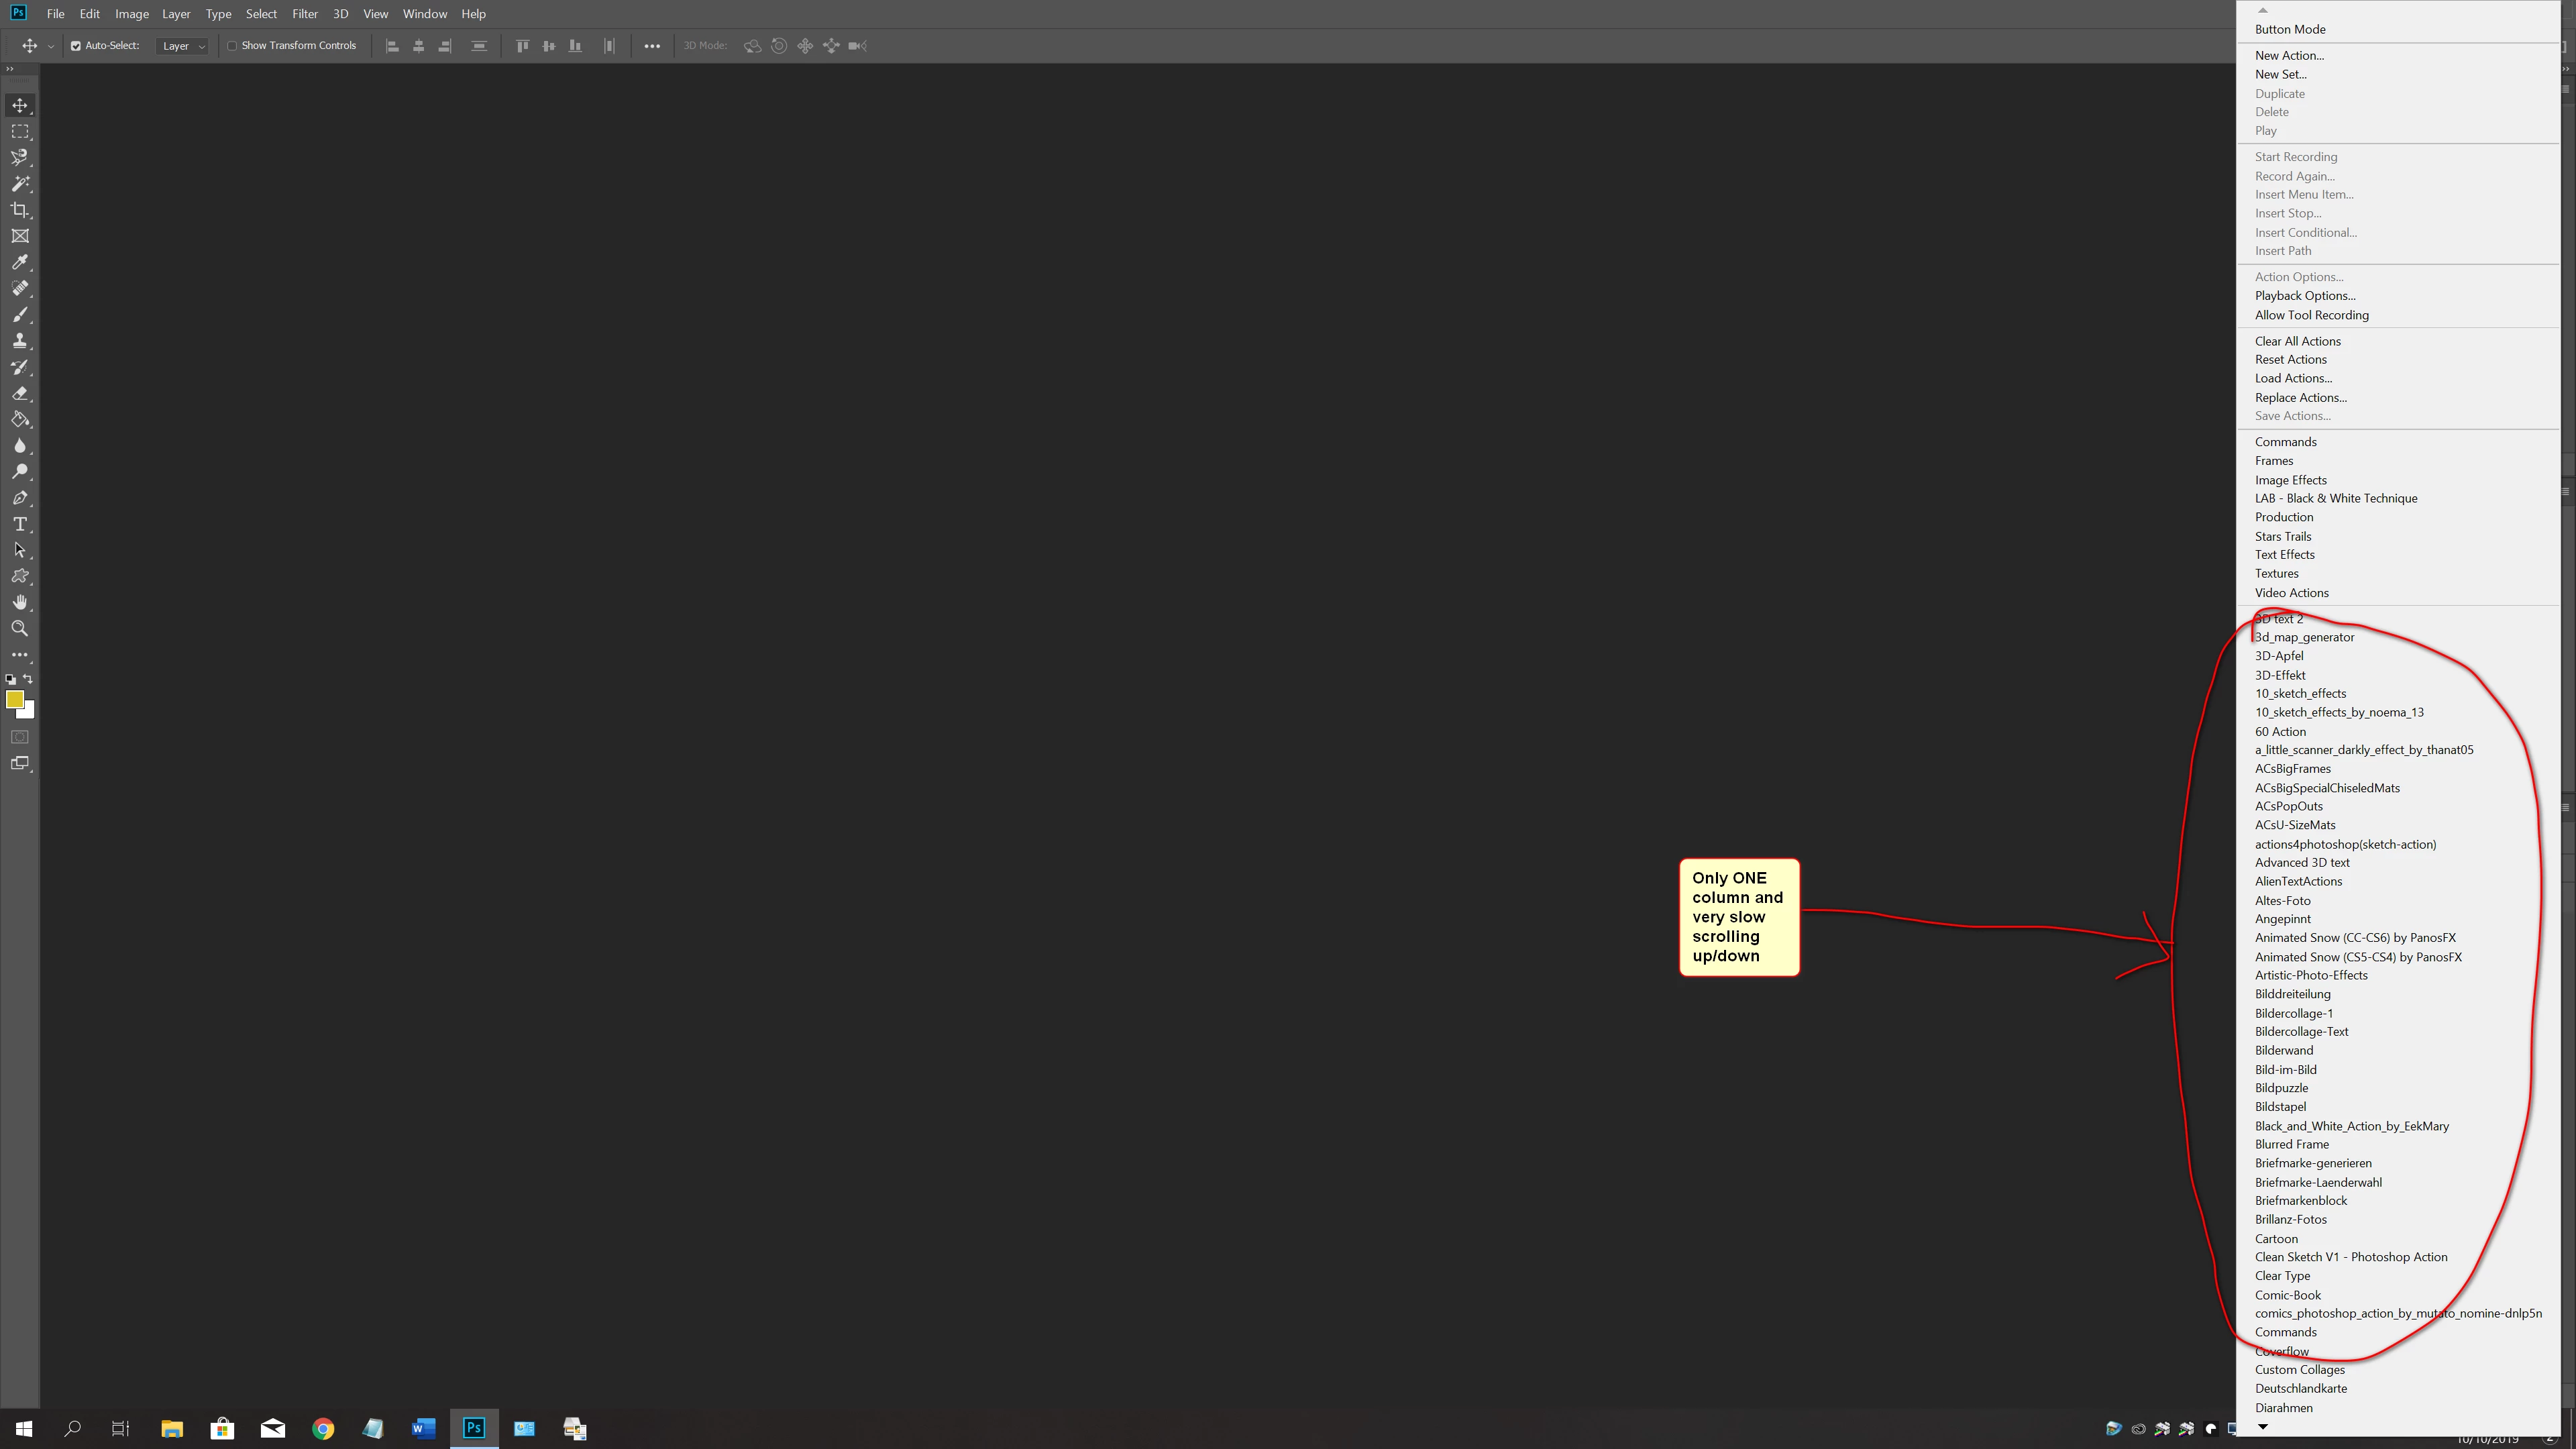Select the Horizontal Type tool
The height and width of the screenshot is (1449, 2576).
20,524
